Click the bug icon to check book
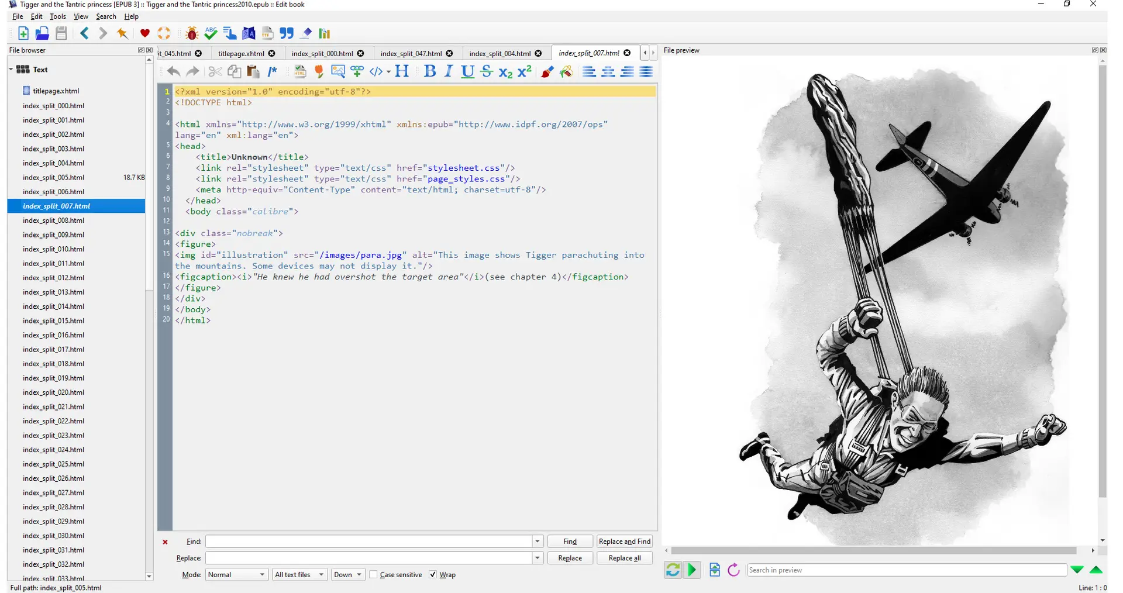This screenshot has width=1123, height=593. [192, 33]
